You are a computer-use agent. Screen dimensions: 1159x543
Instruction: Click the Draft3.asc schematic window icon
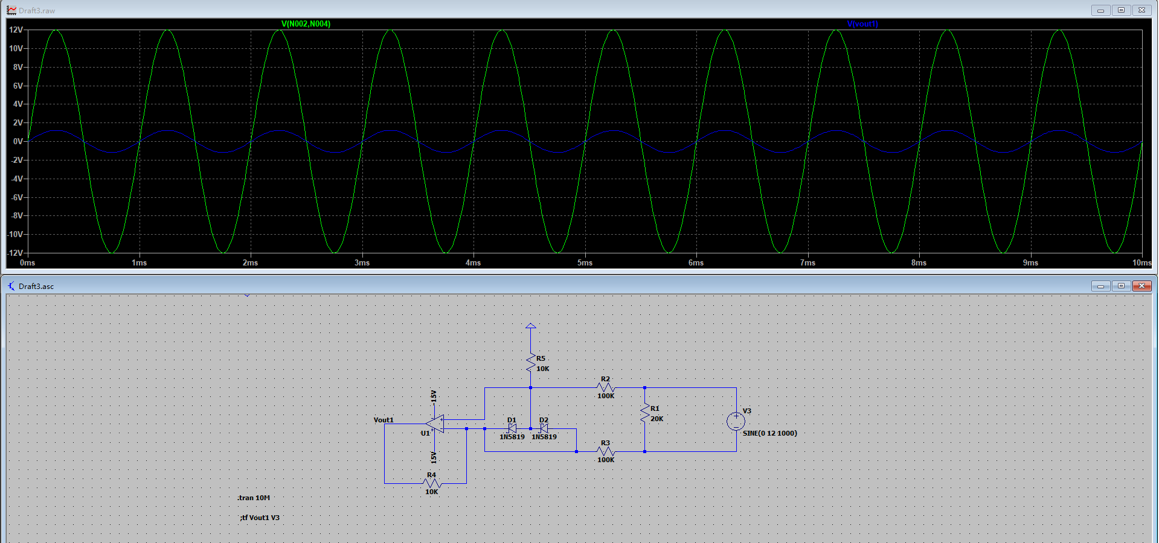point(11,286)
